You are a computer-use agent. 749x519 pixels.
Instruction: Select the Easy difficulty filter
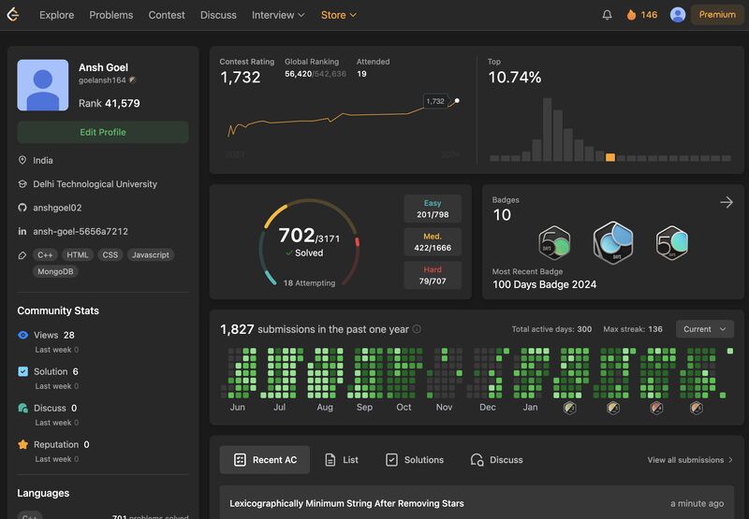[x=433, y=209]
